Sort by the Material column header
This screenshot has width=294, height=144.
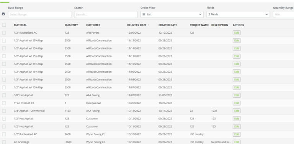pyautogui.click(x=20, y=25)
